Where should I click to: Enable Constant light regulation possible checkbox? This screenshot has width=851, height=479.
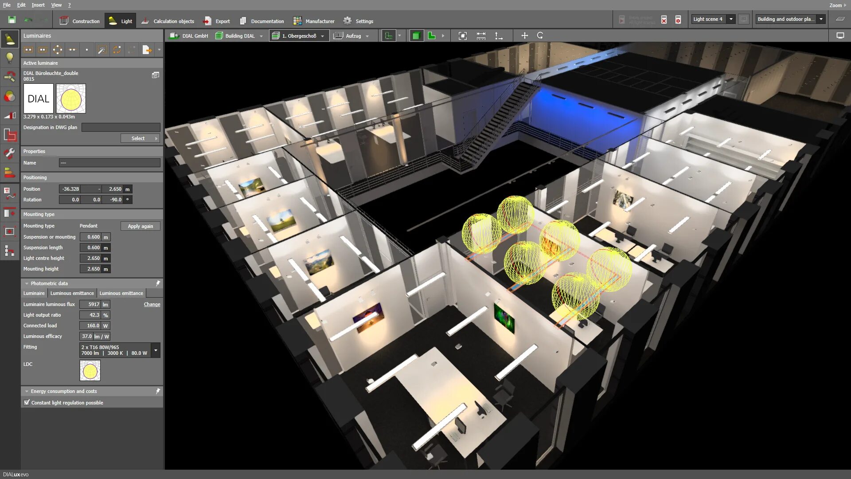coord(27,402)
